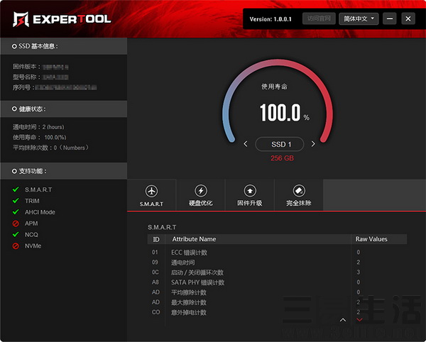
Task: Click the green check next to S.M.A.R.T
Action: coord(16,189)
